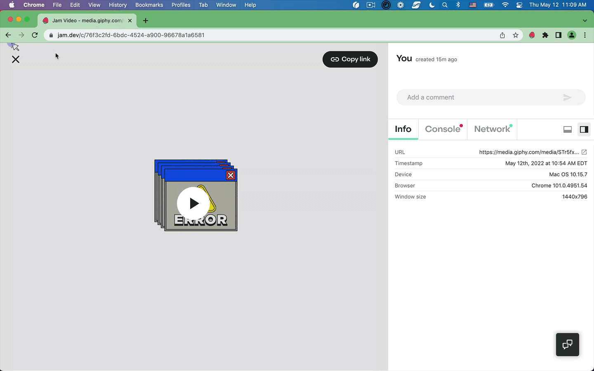
Task: Share this page from the address bar
Action: (502, 35)
